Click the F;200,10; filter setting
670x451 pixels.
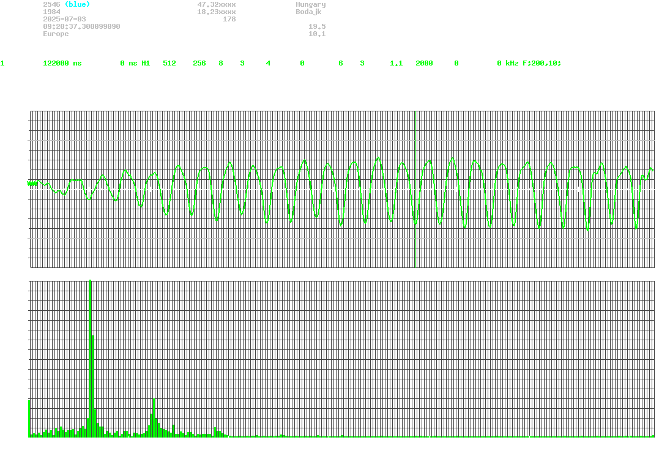(542, 63)
